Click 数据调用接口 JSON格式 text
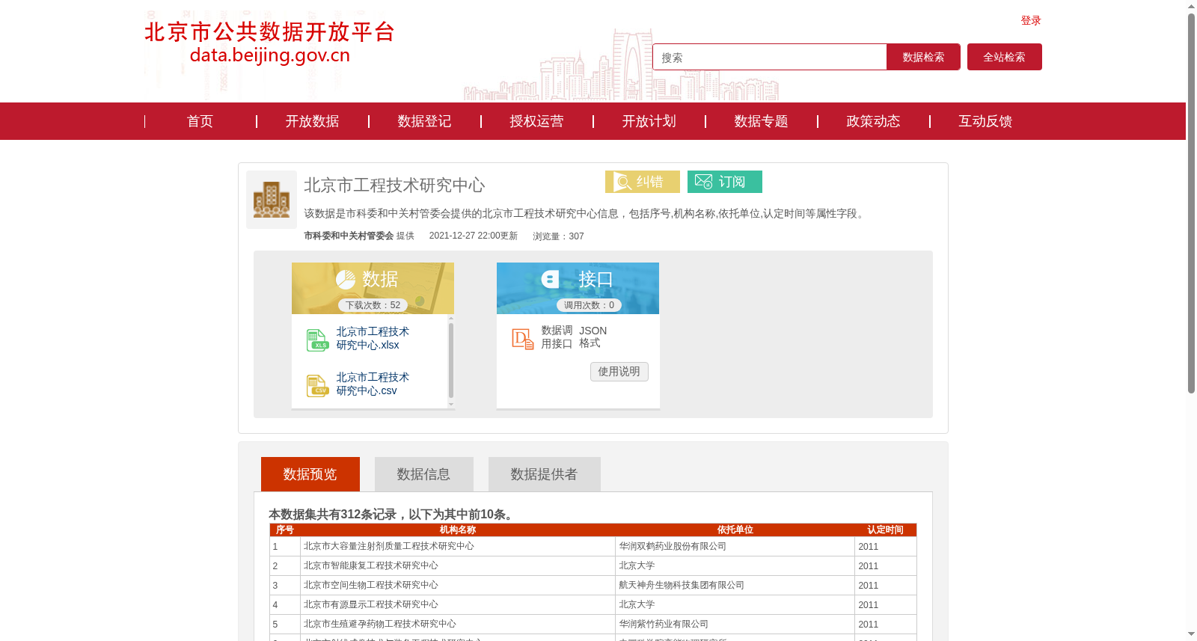The height and width of the screenshot is (641, 1197). pos(574,337)
